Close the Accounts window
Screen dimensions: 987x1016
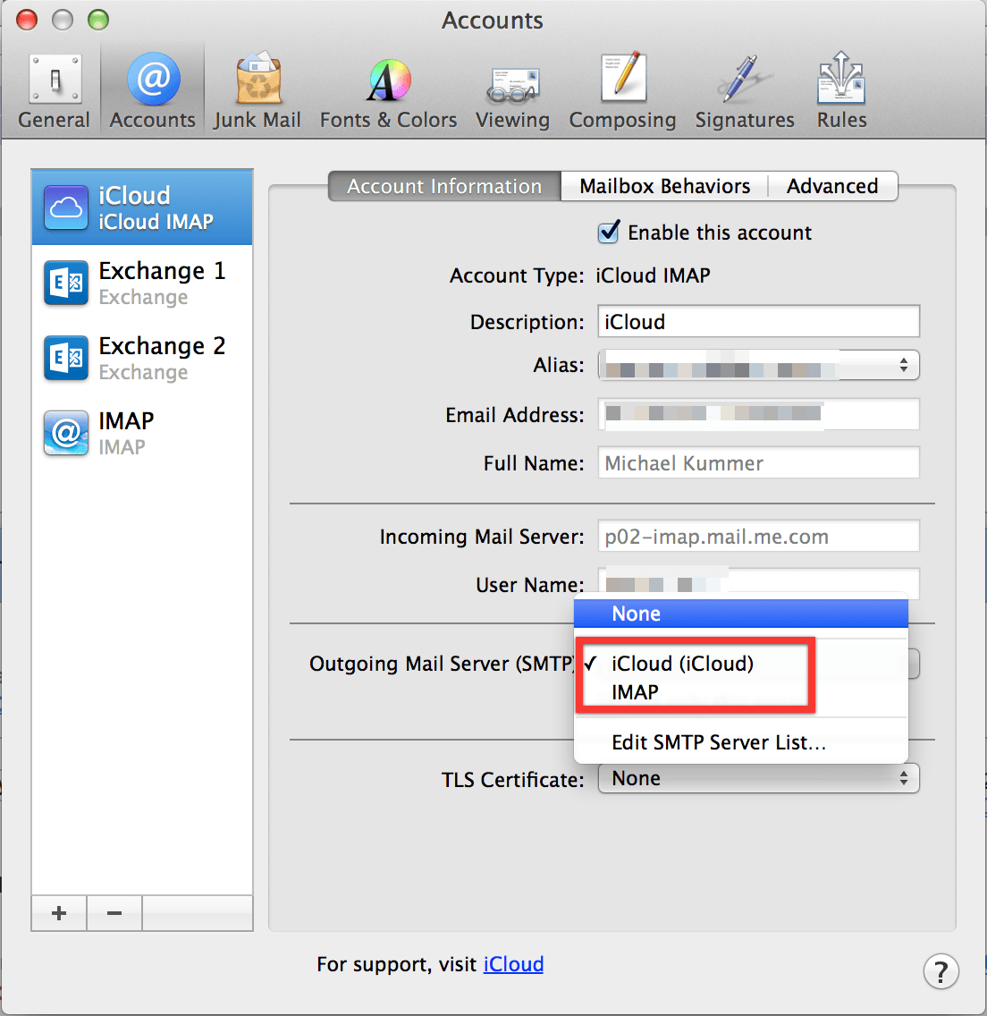tap(27, 20)
